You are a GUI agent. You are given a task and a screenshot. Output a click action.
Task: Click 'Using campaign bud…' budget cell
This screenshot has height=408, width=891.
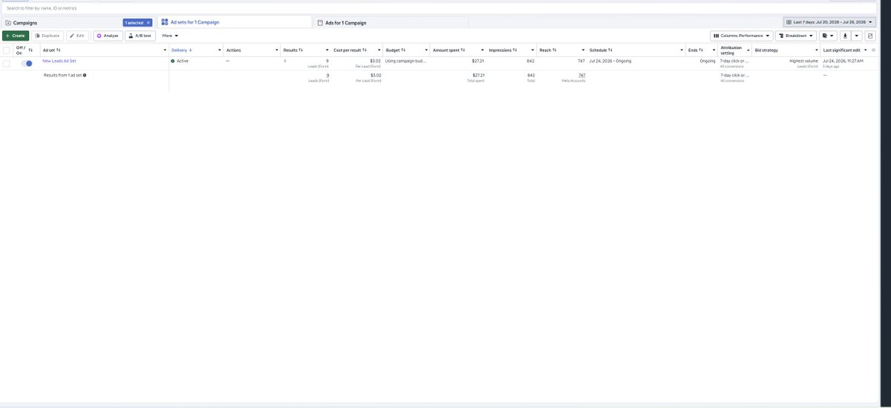[406, 61]
